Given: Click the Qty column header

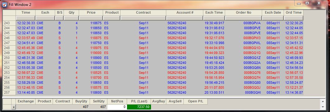Looking at the screenshot, I should click(72, 13).
